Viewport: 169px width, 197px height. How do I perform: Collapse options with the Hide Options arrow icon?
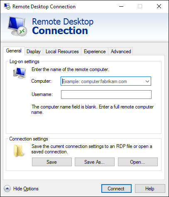tap(7, 189)
